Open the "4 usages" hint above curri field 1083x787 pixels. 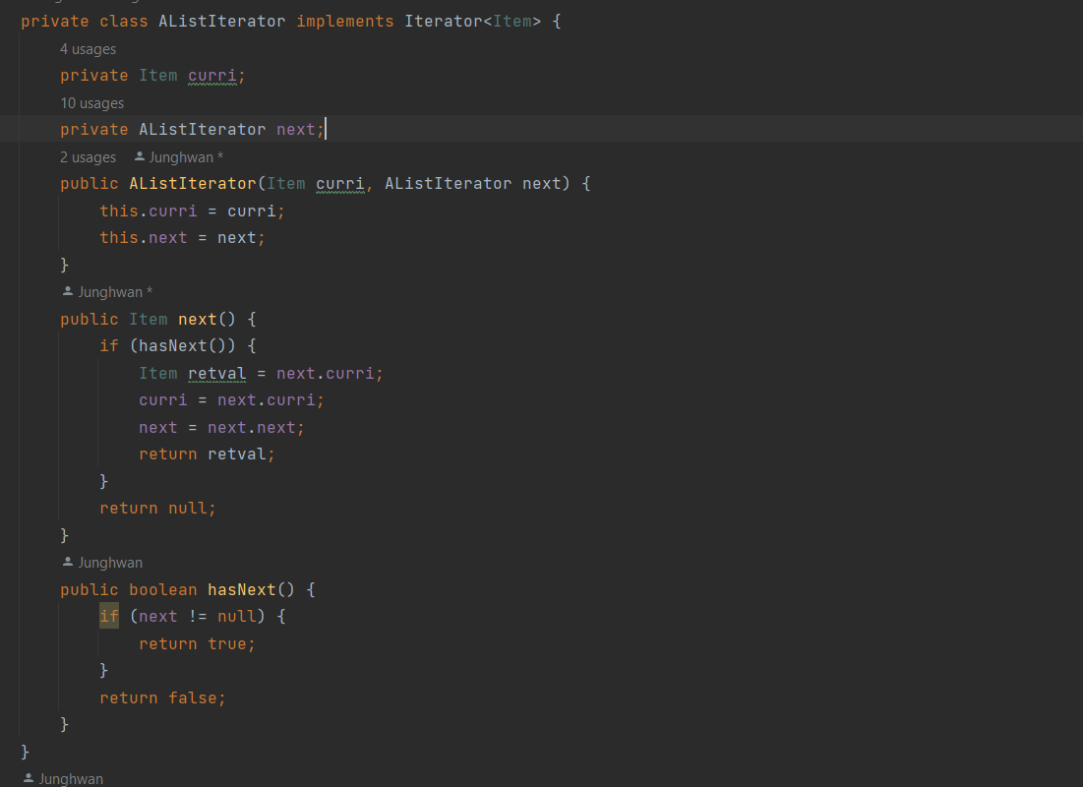(88, 49)
